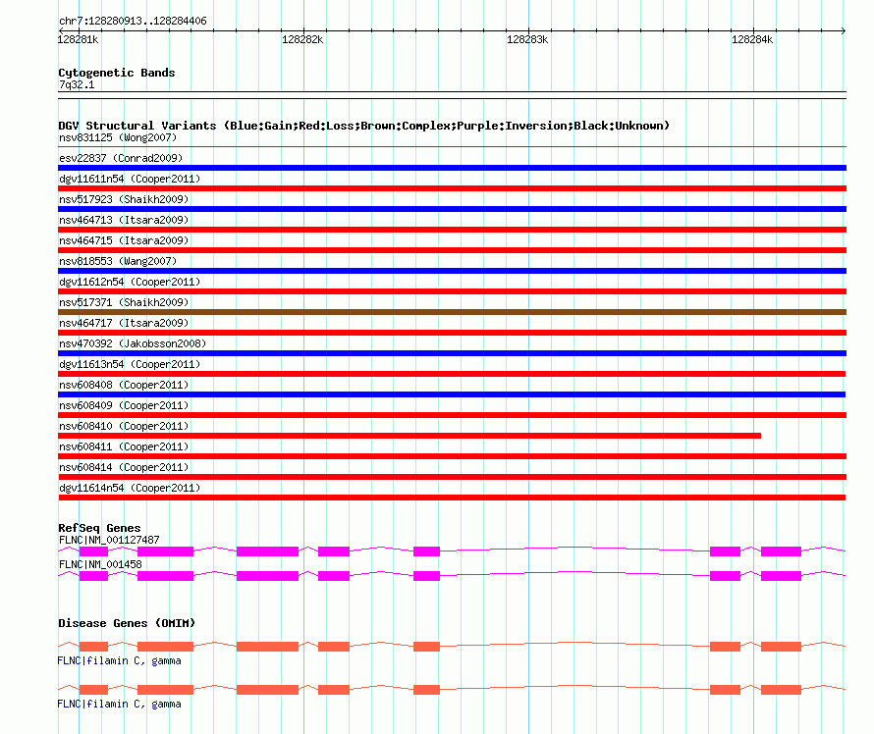Open the first FLNC|filamin C, gamma link
The width and height of the screenshot is (874, 734).
(x=119, y=661)
